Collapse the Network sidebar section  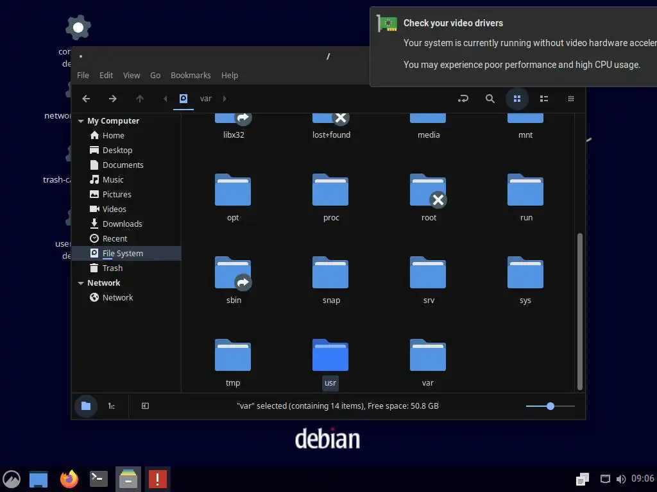[x=80, y=283]
